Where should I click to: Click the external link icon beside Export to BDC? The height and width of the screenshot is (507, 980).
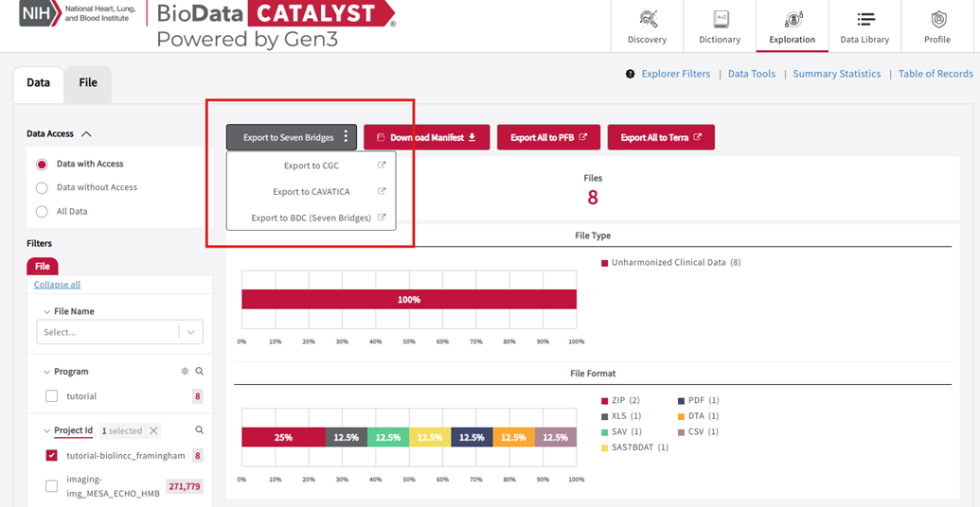[x=382, y=218]
